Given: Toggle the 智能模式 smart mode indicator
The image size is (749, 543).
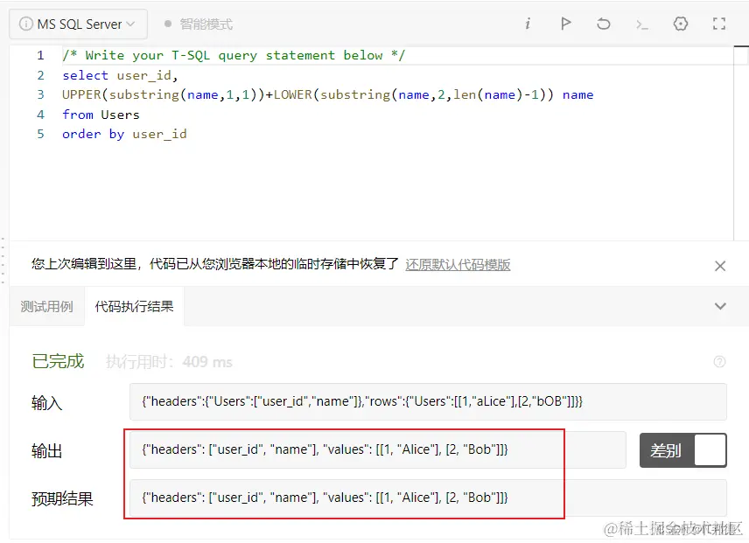Looking at the screenshot, I should 199,24.
